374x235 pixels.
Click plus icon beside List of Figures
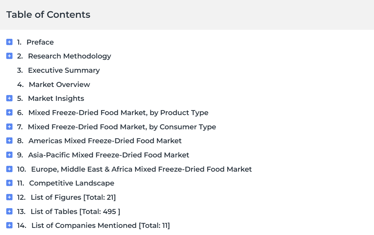[x=9, y=197]
